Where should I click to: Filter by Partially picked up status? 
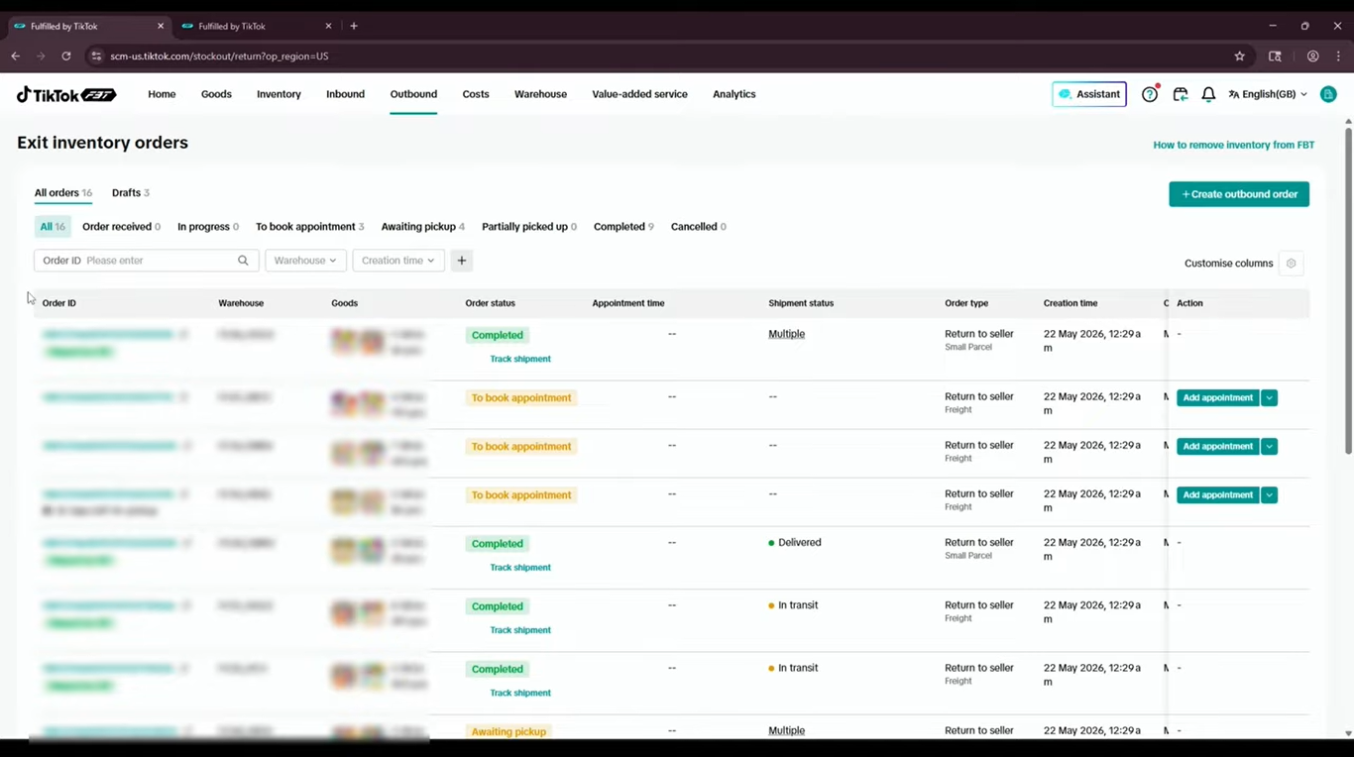[529, 227]
